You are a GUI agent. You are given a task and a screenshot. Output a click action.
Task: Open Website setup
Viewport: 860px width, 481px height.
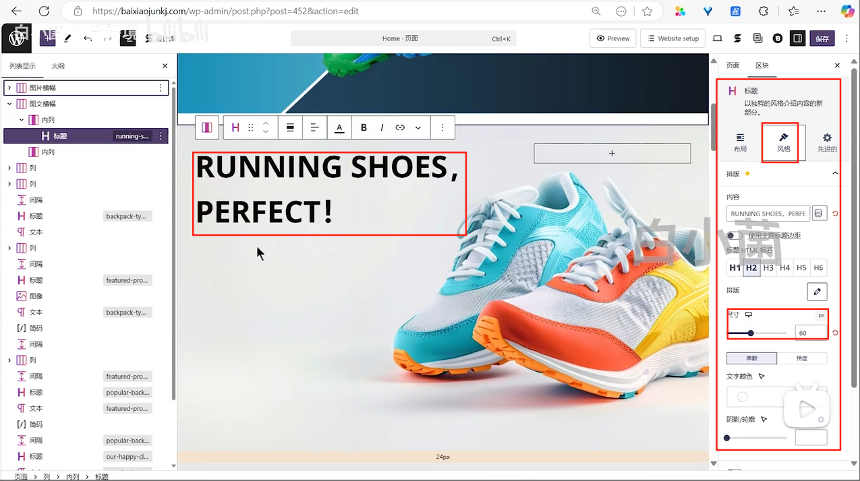pos(672,38)
